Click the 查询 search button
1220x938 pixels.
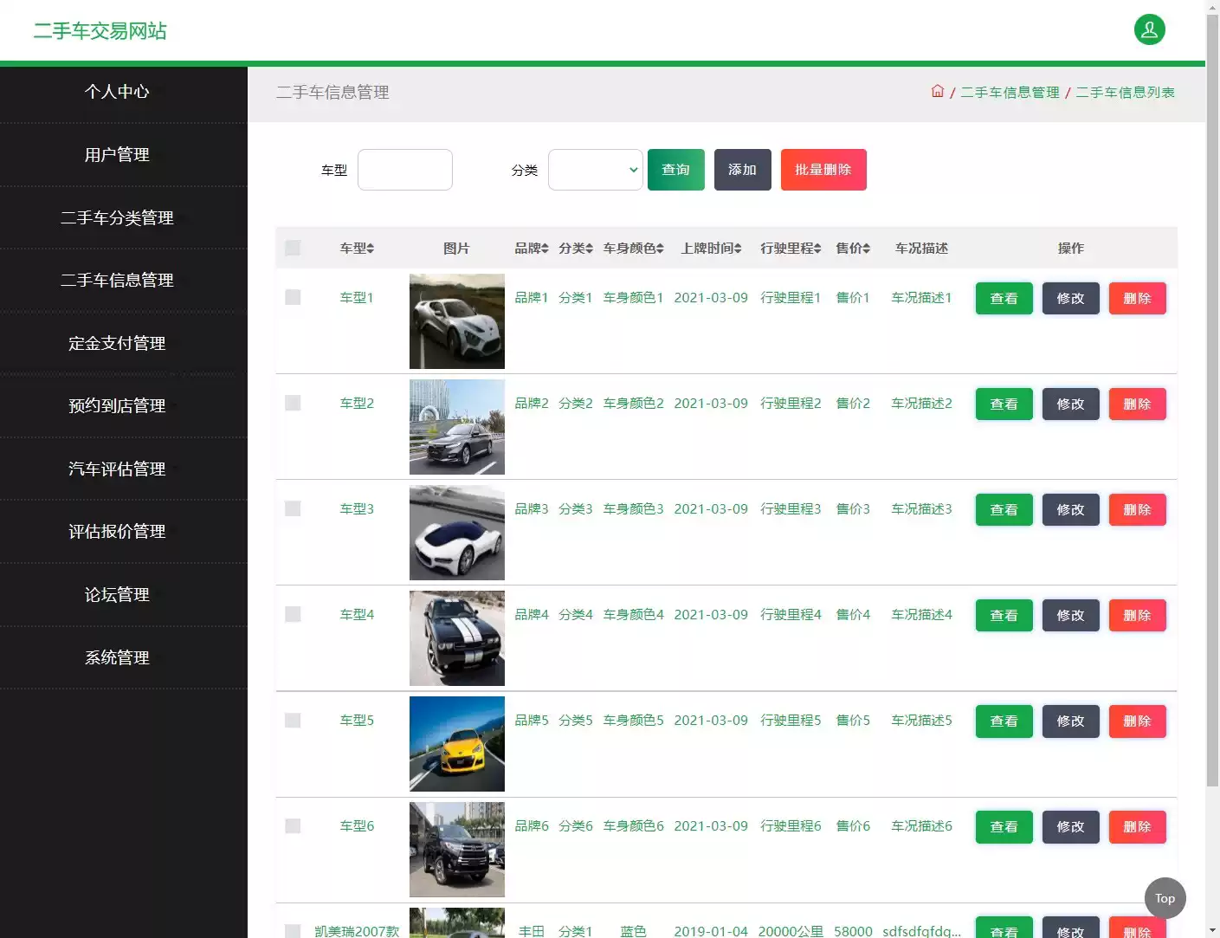click(x=675, y=170)
